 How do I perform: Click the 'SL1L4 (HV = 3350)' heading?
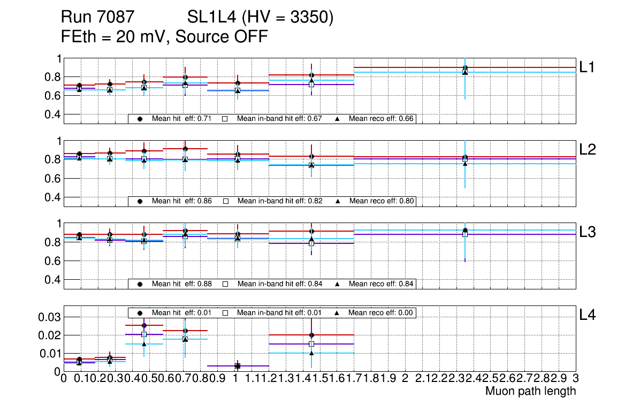[261, 18]
